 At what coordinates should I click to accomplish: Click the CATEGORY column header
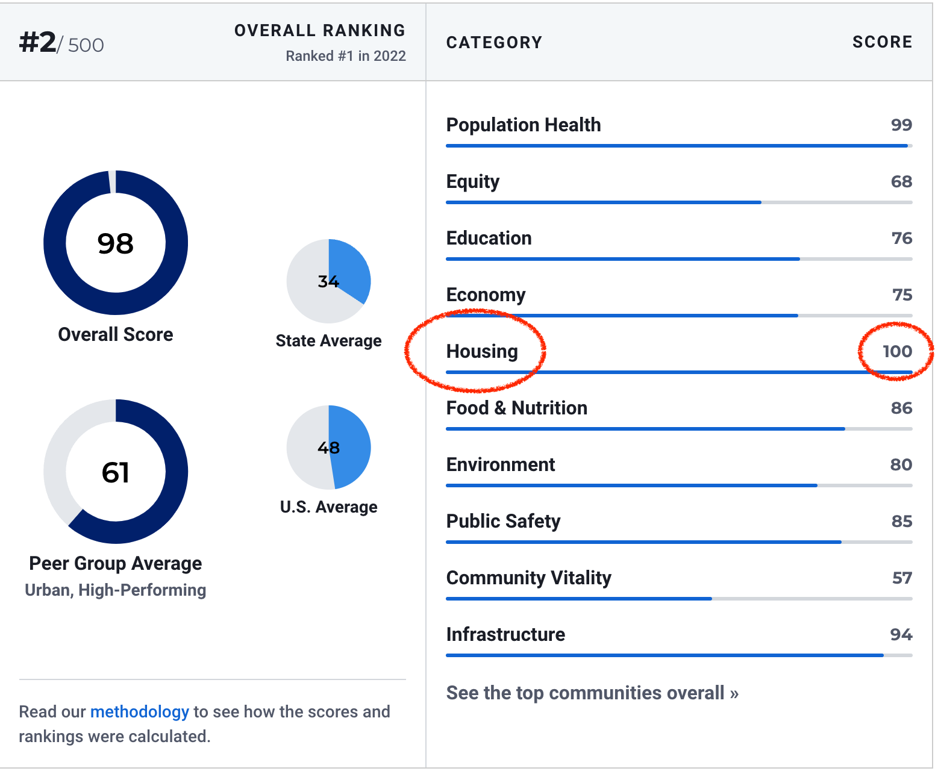(494, 42)
